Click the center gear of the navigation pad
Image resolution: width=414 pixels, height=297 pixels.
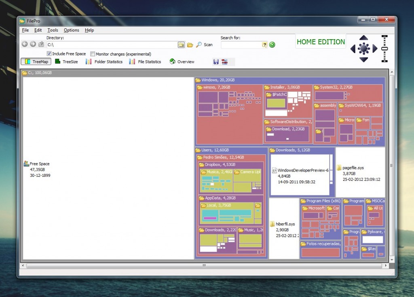click(364, 49)
